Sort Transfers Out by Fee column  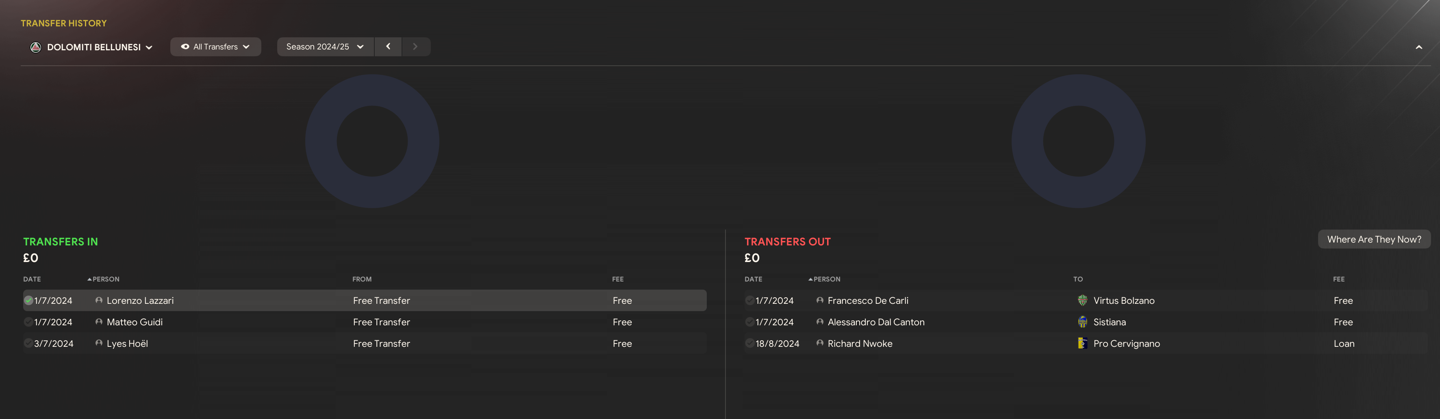point(1338,279)
